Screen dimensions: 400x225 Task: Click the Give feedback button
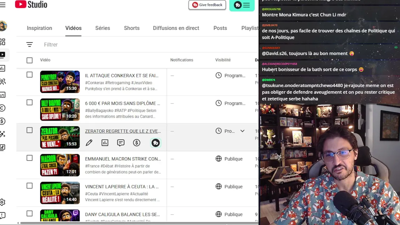207,5
